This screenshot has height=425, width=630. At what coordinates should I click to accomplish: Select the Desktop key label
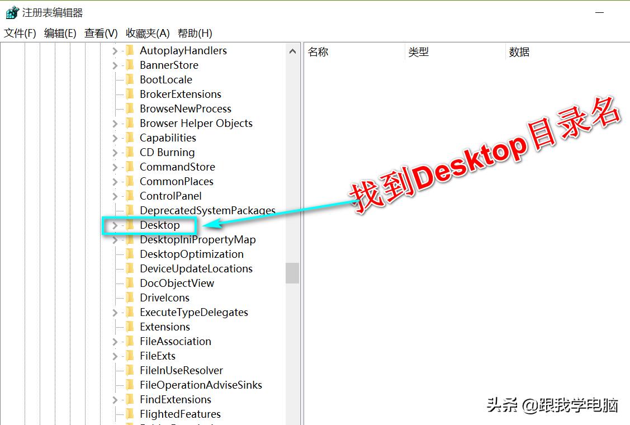coord(159,225)
